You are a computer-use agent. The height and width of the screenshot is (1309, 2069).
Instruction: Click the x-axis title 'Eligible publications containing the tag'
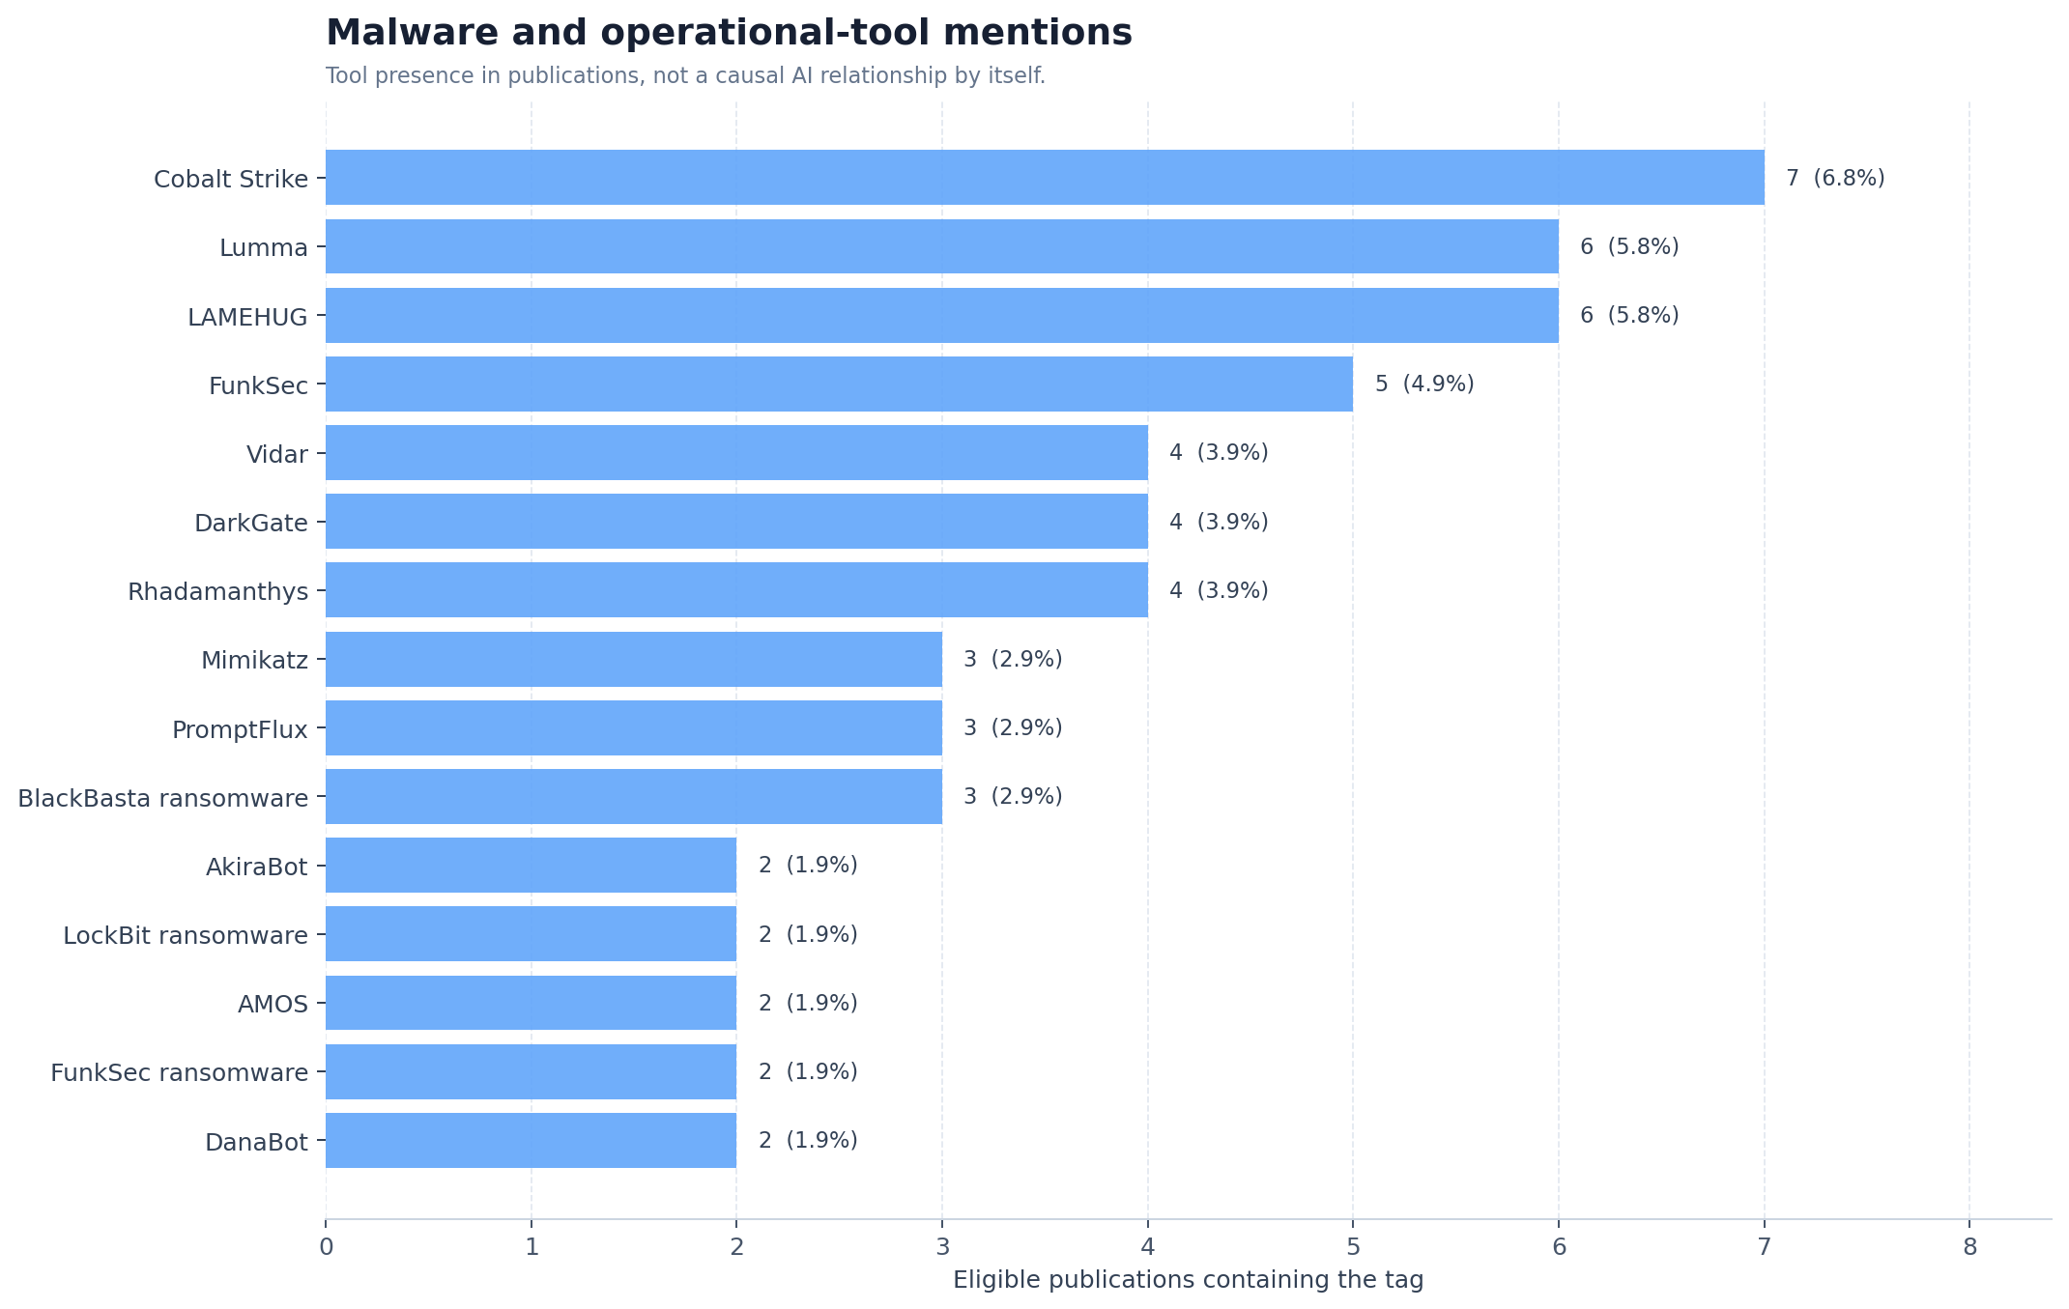[1189, 1281]
